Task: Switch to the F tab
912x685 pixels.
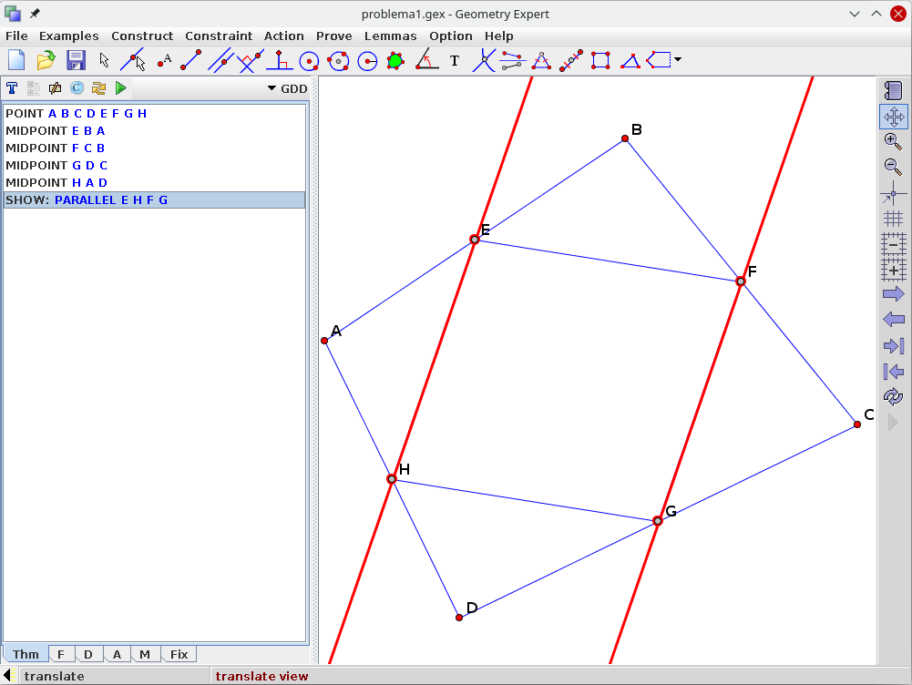Action: point(60,654)
